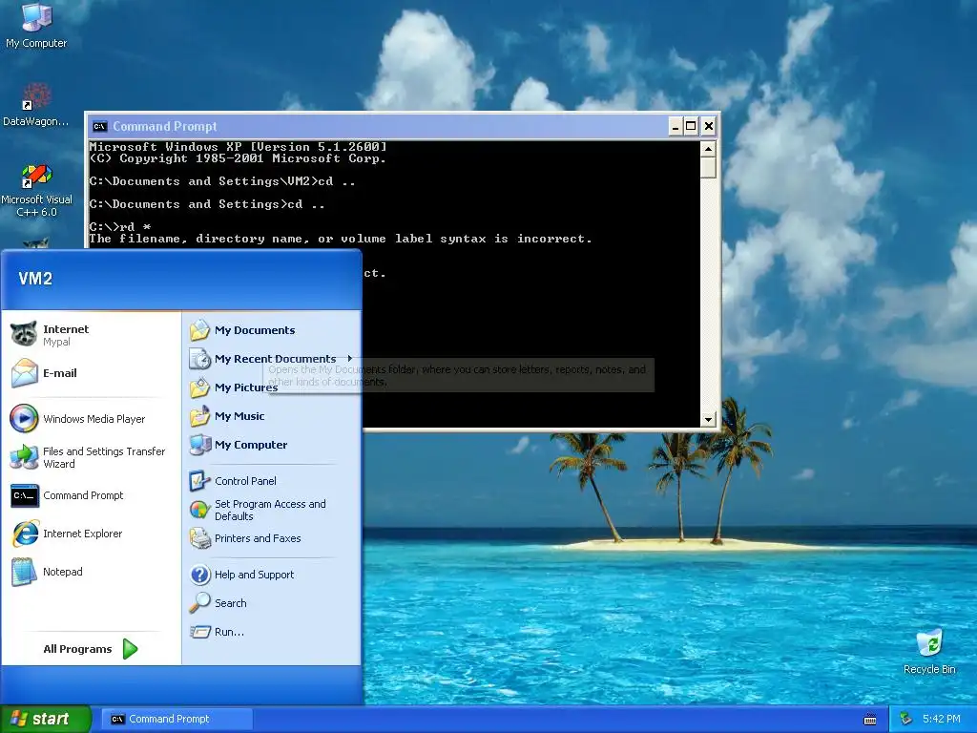Click the 'C:\>rd *' command line
This screenshot has width=977, height=733.
[120, 227]
